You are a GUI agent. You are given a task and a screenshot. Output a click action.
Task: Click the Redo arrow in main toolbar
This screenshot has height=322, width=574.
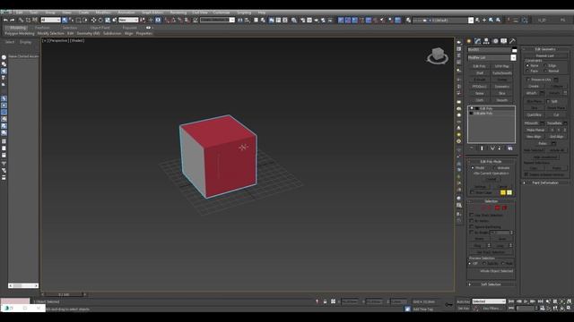[12, 20]
